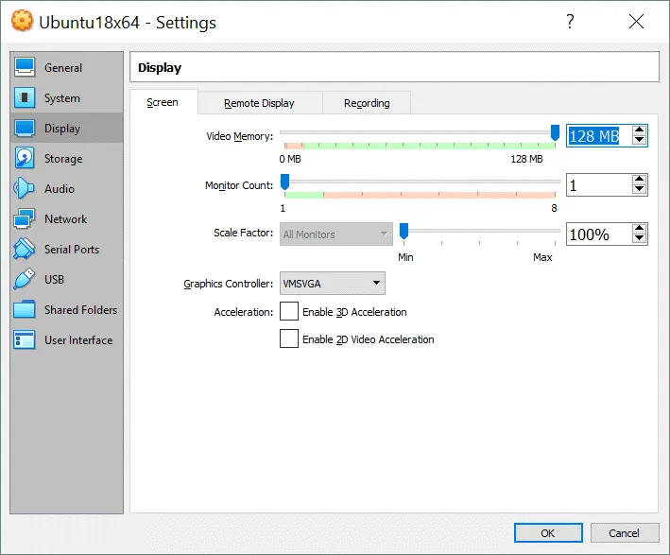The width and height of the screenshot is (670, 555).
Task: Open the User Interface icon
Action: [x=26, y=340]
